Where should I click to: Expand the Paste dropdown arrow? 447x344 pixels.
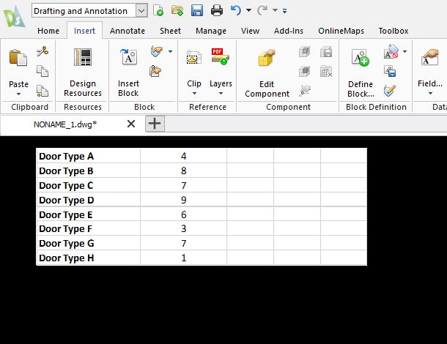click(x=18, y=94)
